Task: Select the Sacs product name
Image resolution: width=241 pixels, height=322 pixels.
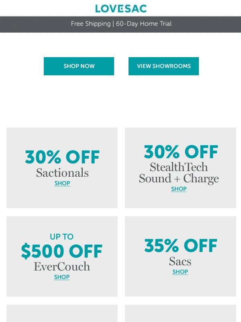Action: click(180, 261)
